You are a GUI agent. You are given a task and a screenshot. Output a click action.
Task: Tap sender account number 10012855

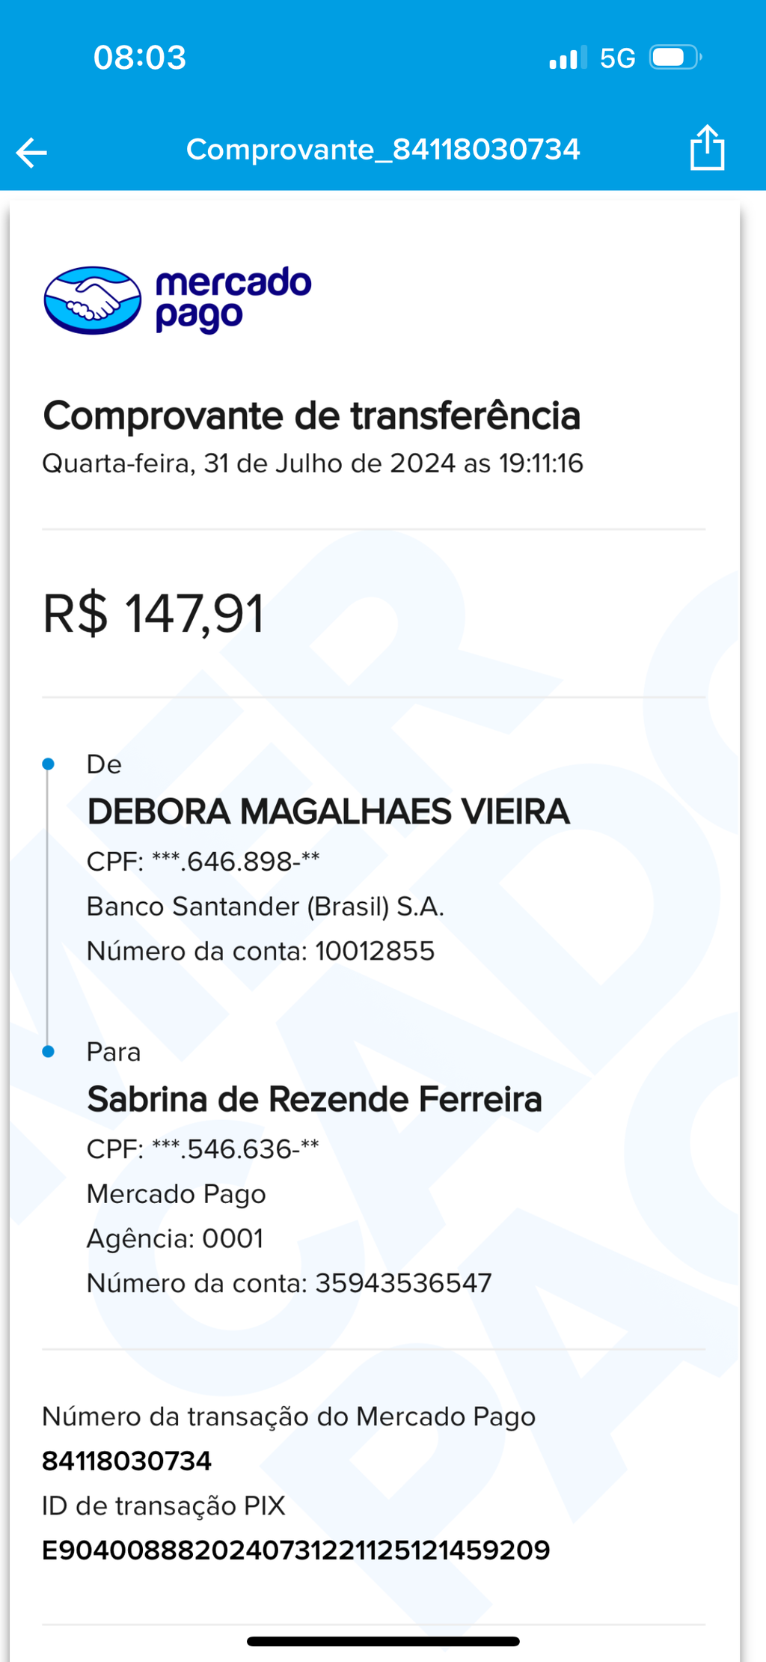point(375,951)
